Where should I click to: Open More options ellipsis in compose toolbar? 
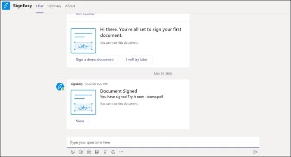[122, 152]
